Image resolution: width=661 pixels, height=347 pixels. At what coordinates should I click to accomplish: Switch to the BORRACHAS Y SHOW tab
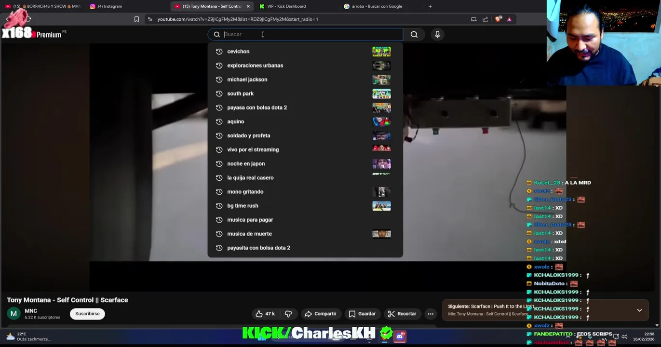tap(42, 6)
